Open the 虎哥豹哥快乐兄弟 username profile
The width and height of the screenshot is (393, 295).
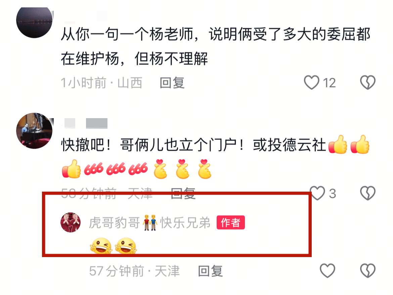pos(149,223)
